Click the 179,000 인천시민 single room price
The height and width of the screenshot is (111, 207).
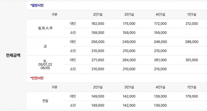pos(191,96)
